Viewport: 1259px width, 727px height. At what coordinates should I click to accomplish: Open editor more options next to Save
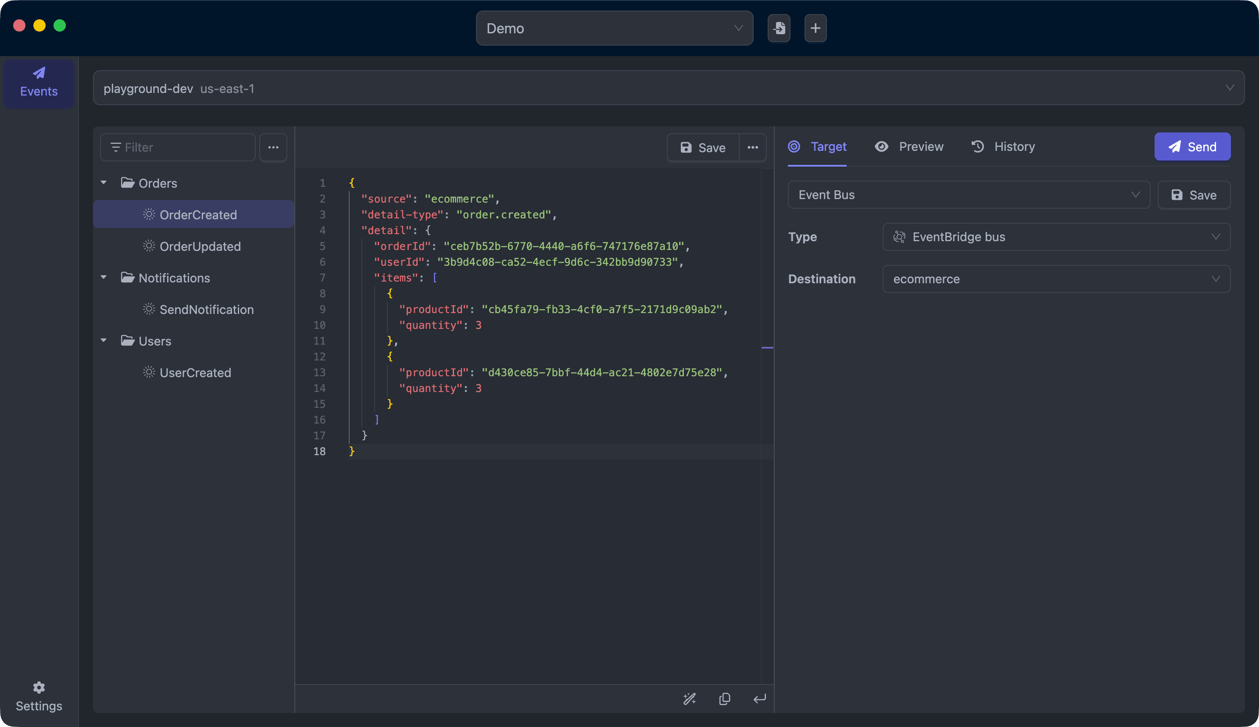[753, 147]
